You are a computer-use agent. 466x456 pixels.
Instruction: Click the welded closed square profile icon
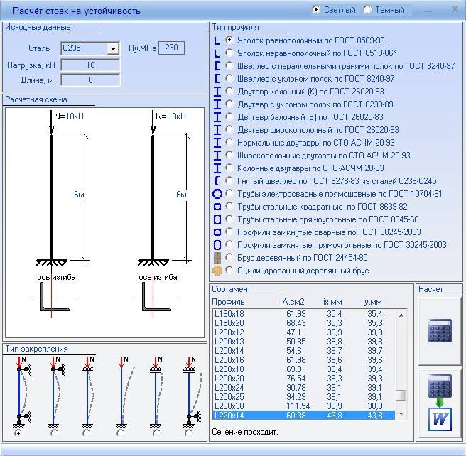(217, 232)
